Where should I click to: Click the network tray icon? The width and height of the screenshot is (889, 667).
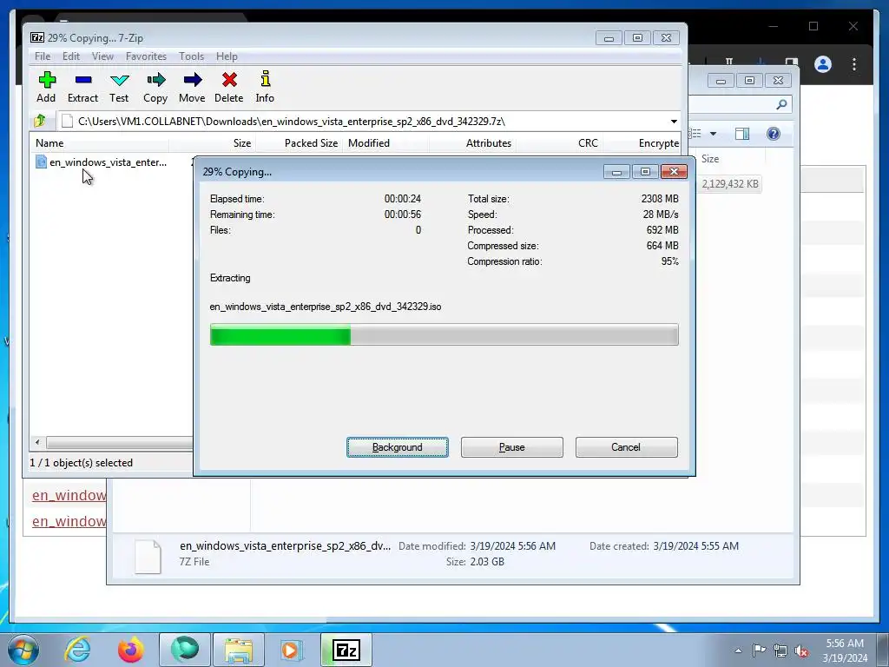(x=780, y=650)
